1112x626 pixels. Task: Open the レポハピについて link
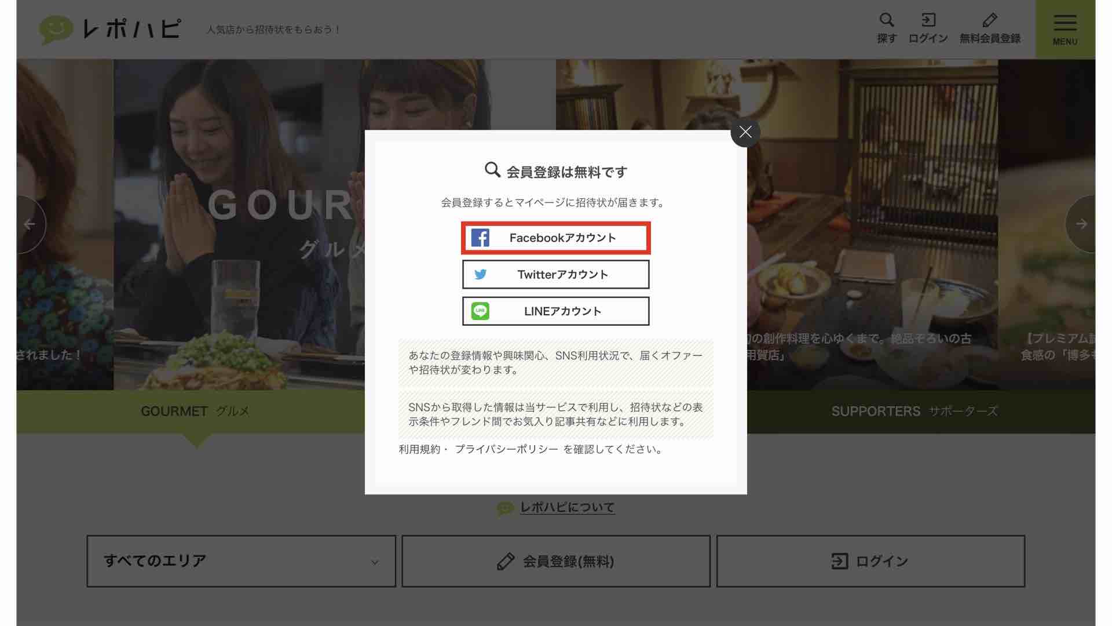[567, 508]
